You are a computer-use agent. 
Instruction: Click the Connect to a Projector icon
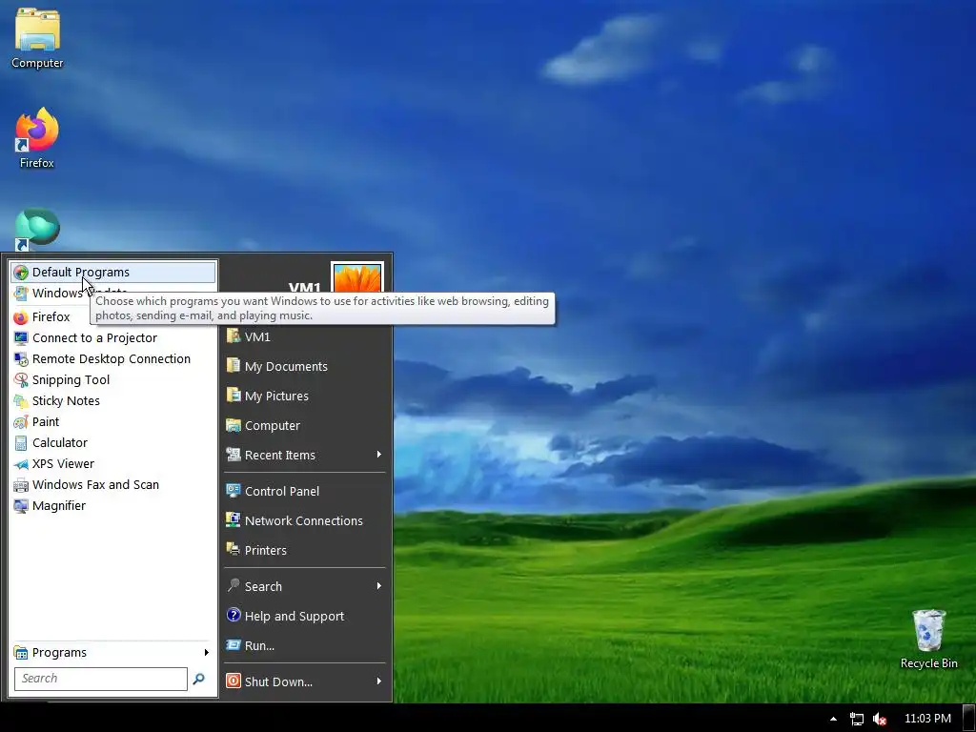pyautogui.click(x=21, y=338)
